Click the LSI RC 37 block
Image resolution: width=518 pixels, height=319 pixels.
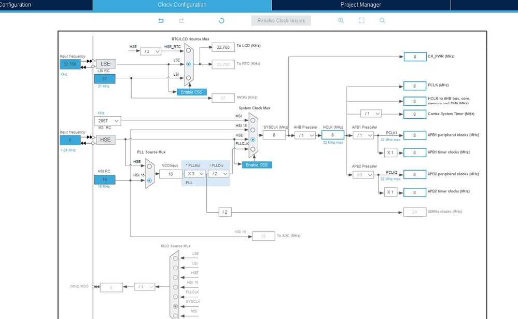click(x=105, y=79)
